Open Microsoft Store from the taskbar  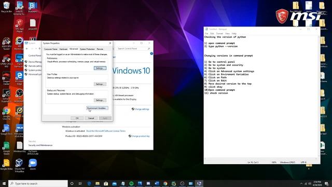[x=106, y=183]
